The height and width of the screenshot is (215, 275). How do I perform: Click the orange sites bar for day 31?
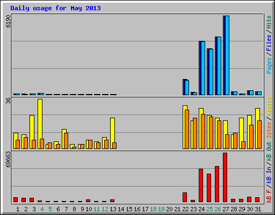(259, 135)
